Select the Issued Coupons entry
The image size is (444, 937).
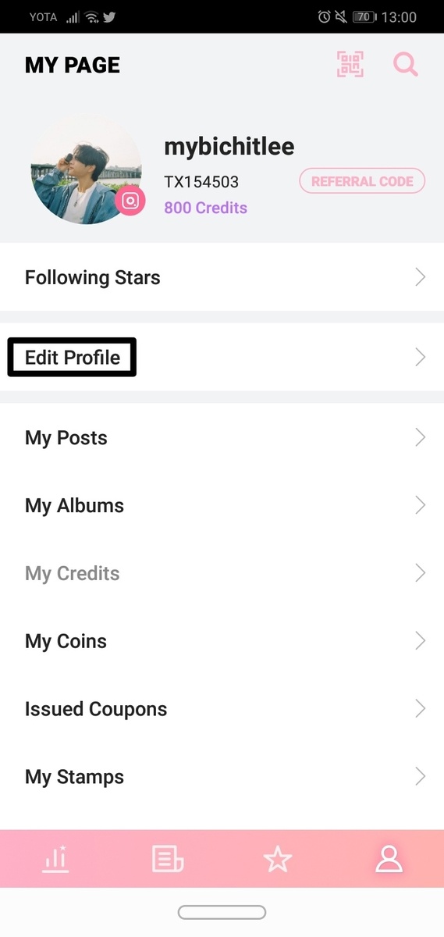tap(222, 709)
